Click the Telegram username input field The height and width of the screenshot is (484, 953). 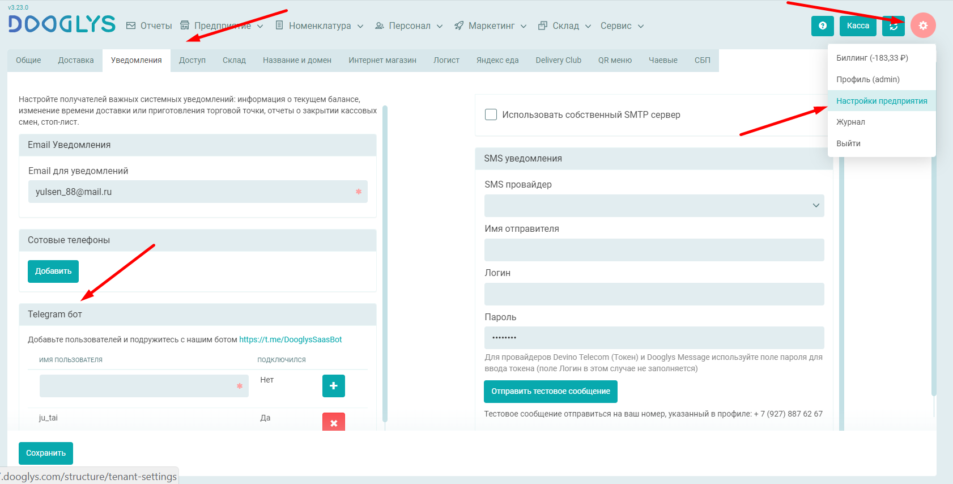(144, 386)
